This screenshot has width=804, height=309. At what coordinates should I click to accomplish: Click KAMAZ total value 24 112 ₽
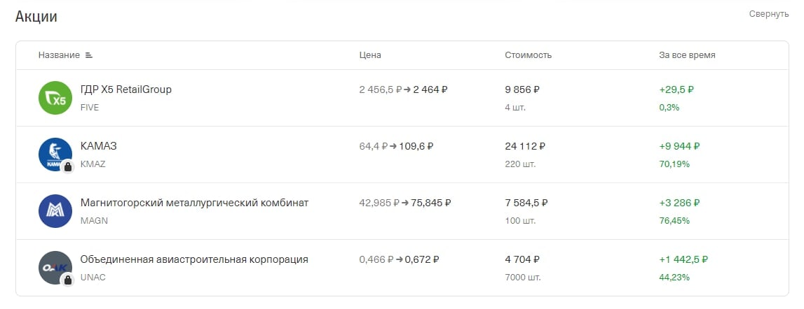[525, 146]
